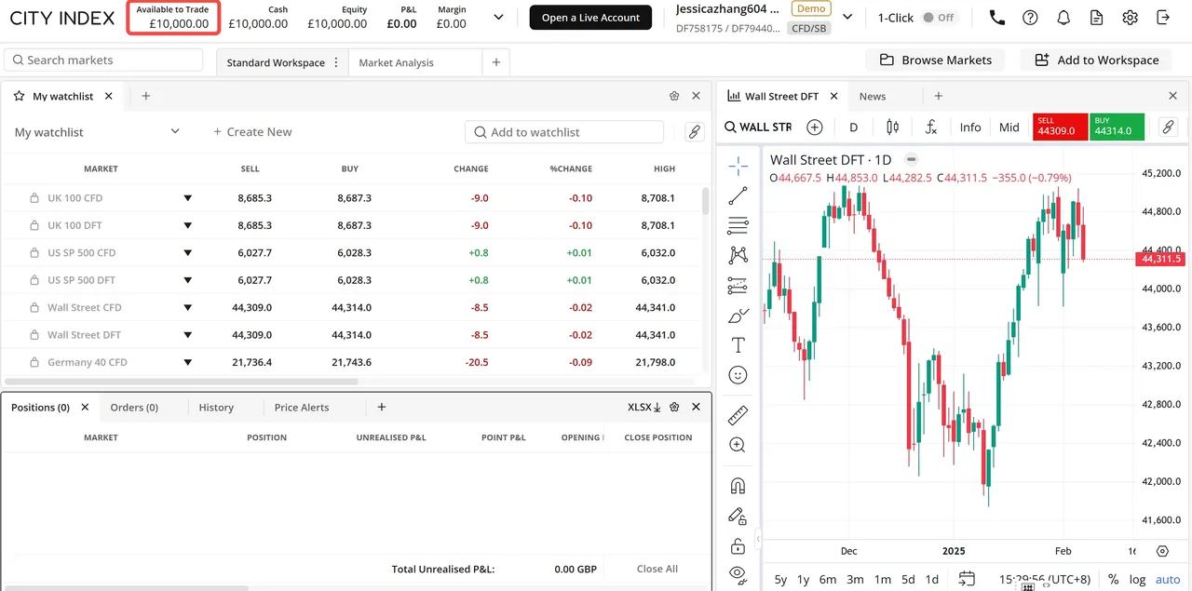Switch to the Market Analysis workspace tab
This screenshot has height=591, width=1192.
396,62
